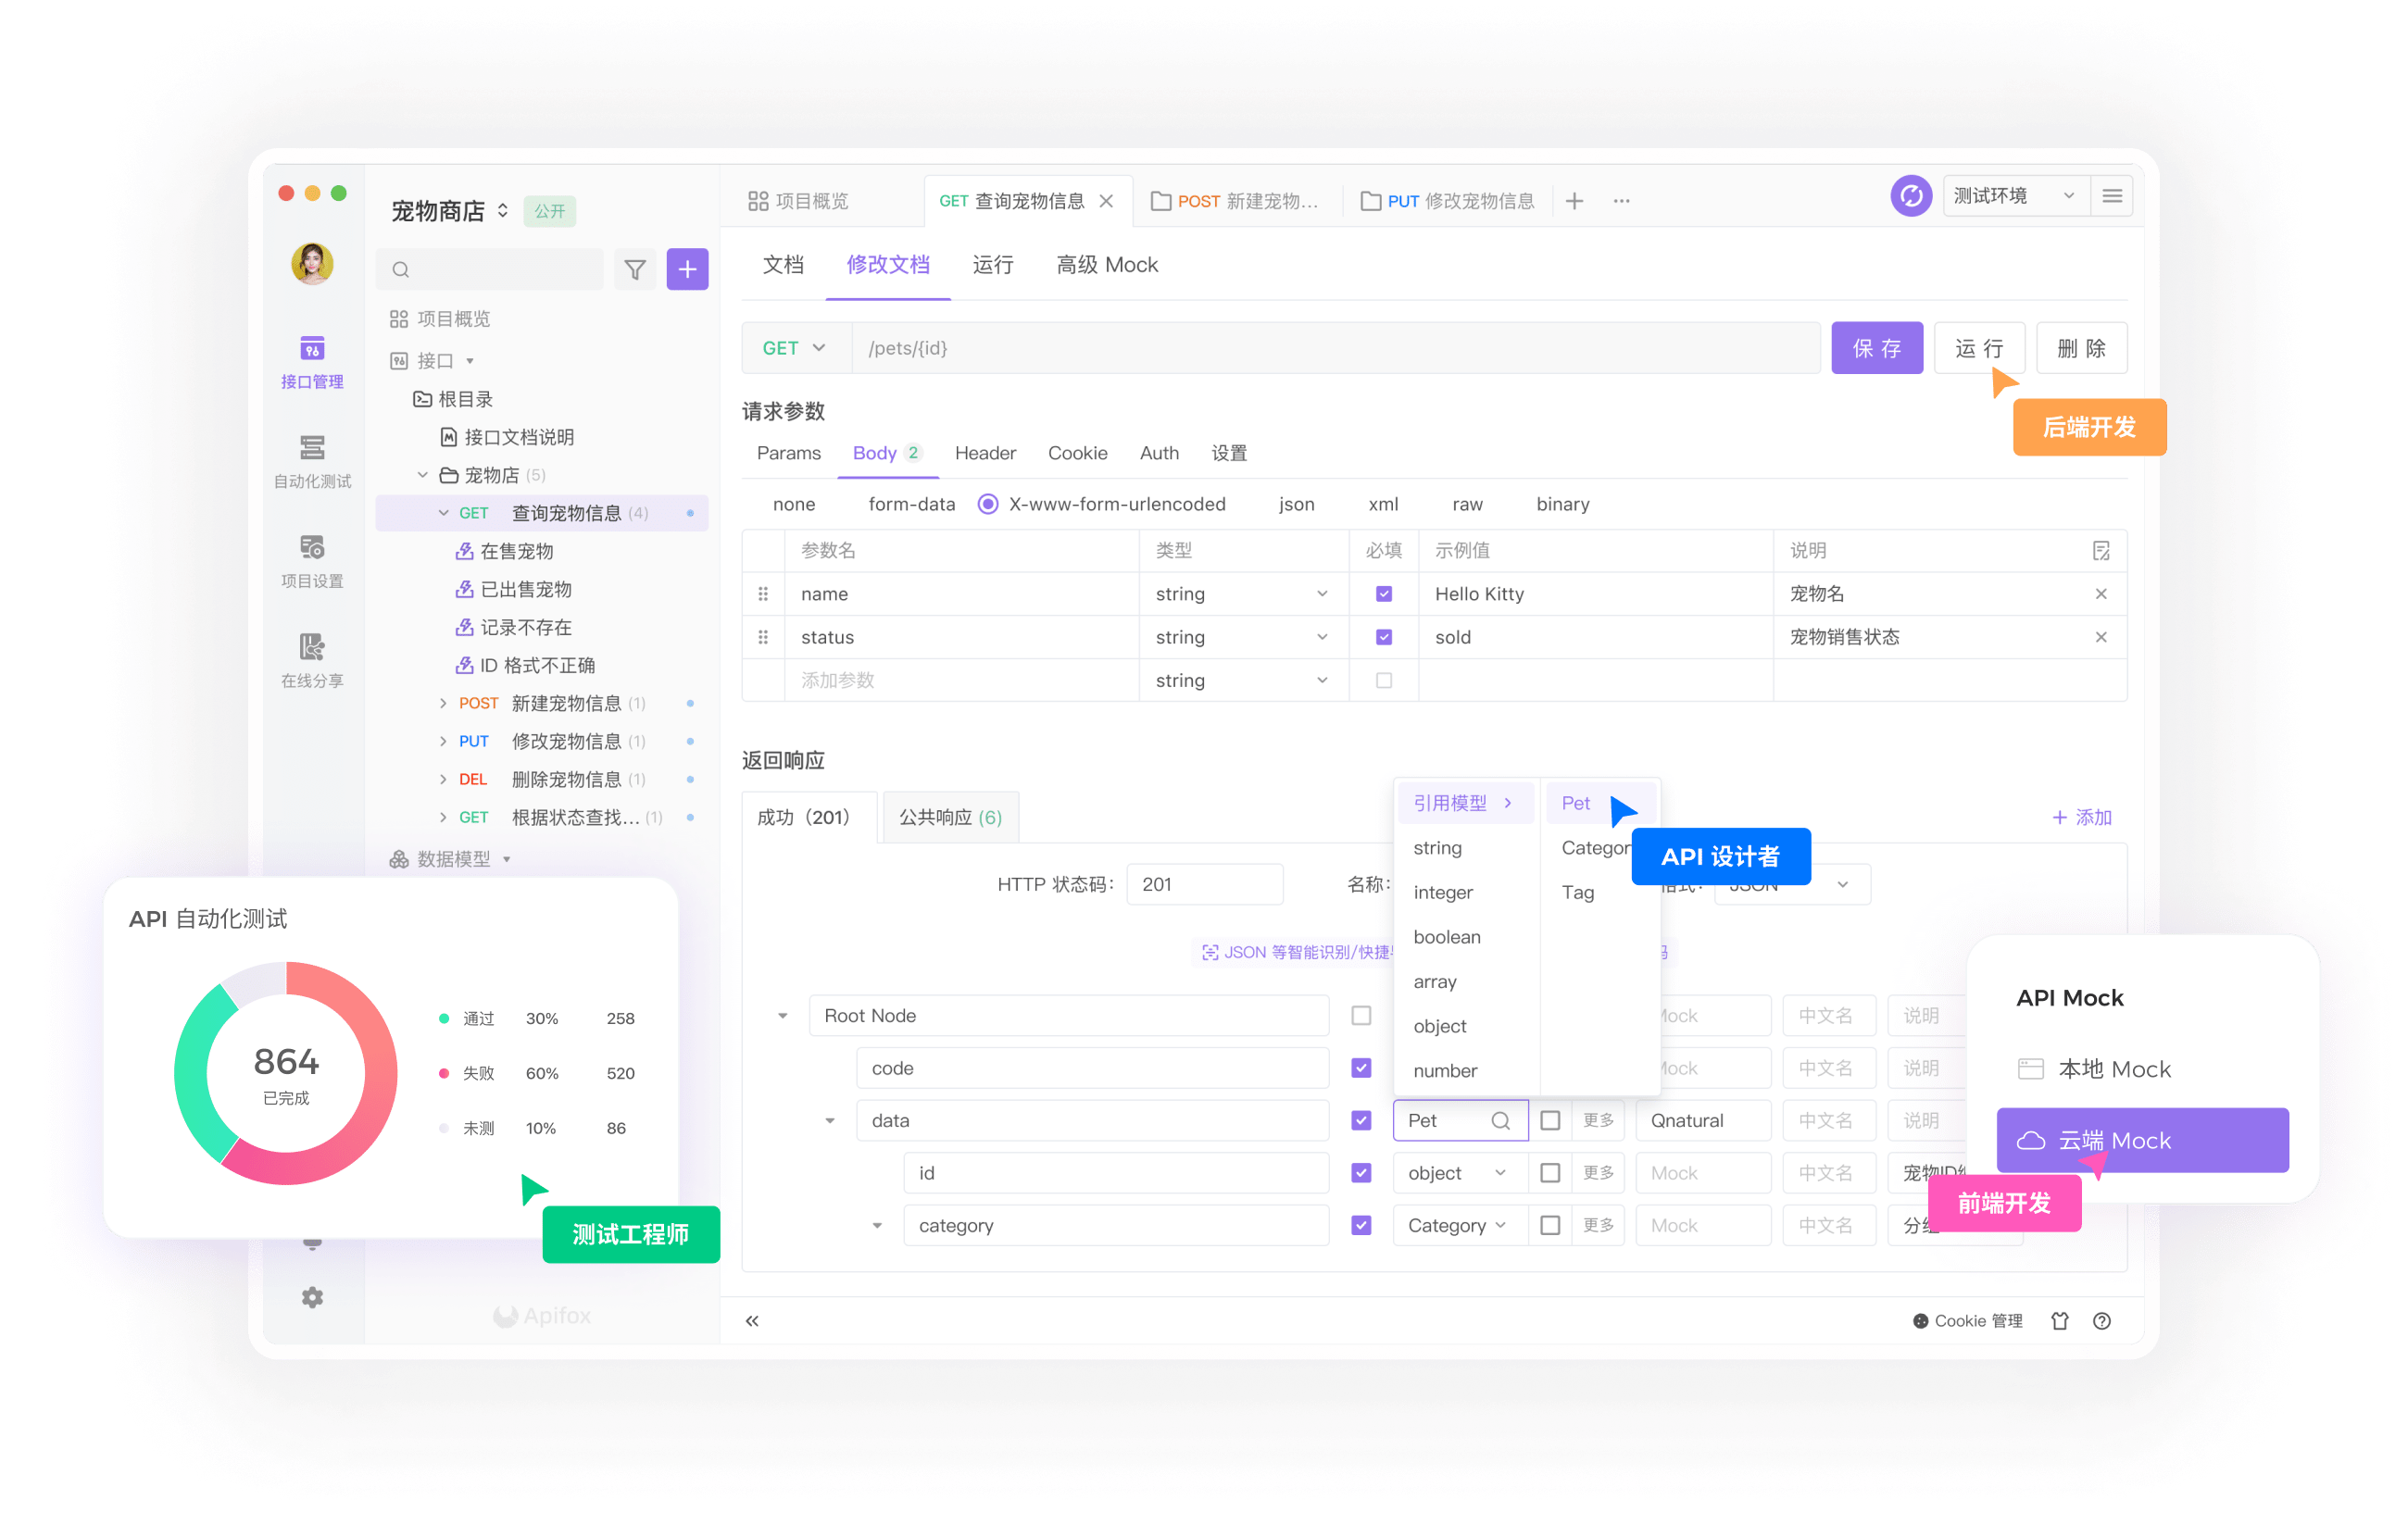Uncheck the 必填 checkbox for the name parameter

click(x=1384, y=593)
